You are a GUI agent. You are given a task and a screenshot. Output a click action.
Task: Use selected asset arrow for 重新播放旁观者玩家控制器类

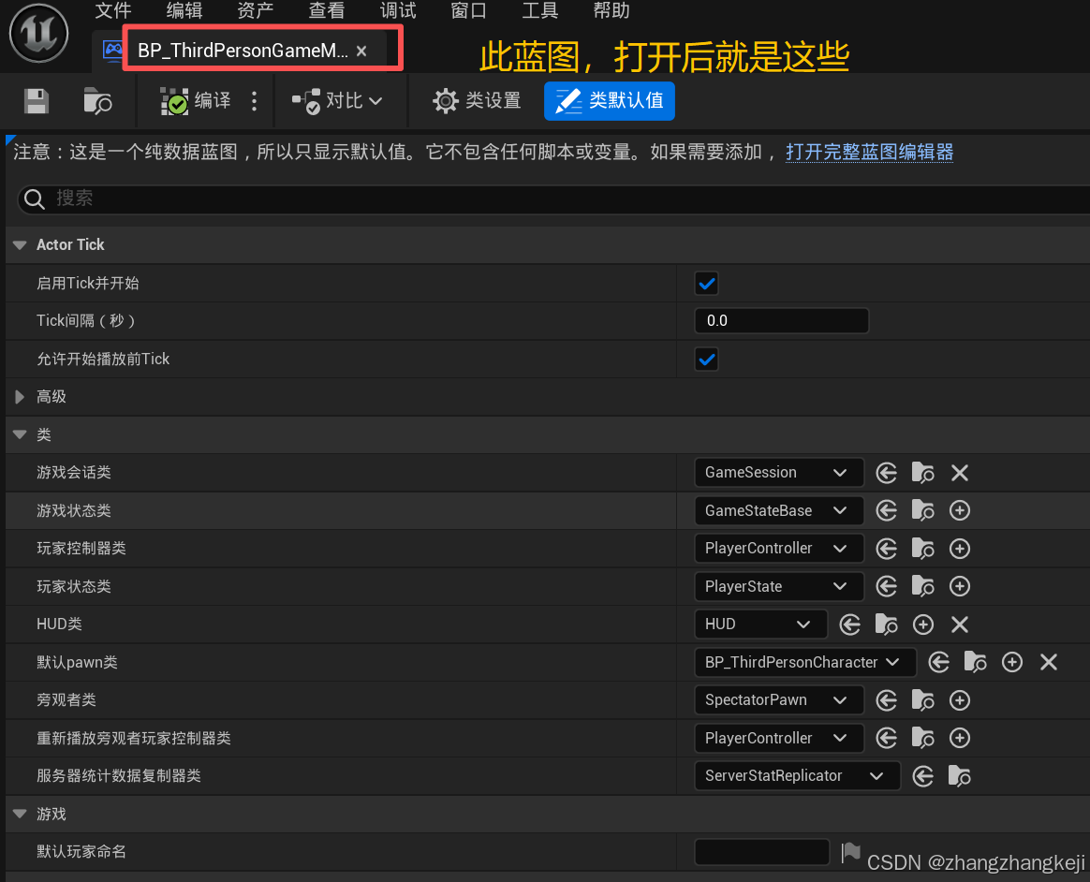[x=886, y=738]
